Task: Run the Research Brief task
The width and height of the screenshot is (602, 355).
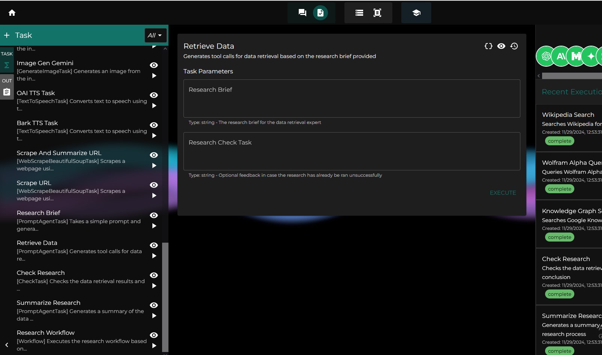Action: point(154,226)
